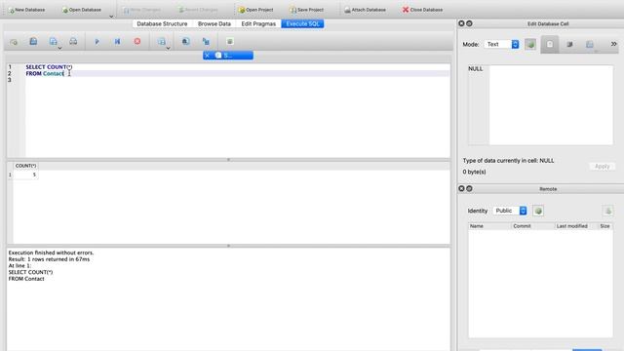Click the comment or uncomment block icon
The height and width of the screenshot is (351, 624).
pos(230,41)
